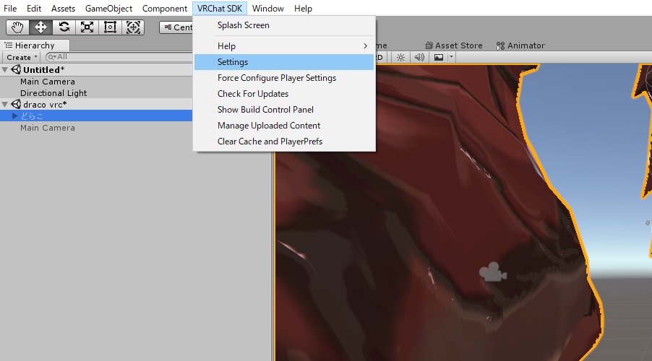Expand Help submenu arrow

366,46
